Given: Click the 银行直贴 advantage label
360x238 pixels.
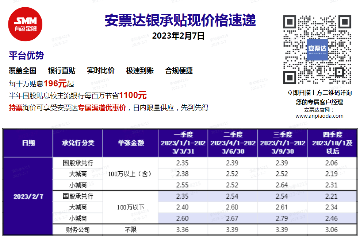Looking at the screenshot, I should [62, 71].
